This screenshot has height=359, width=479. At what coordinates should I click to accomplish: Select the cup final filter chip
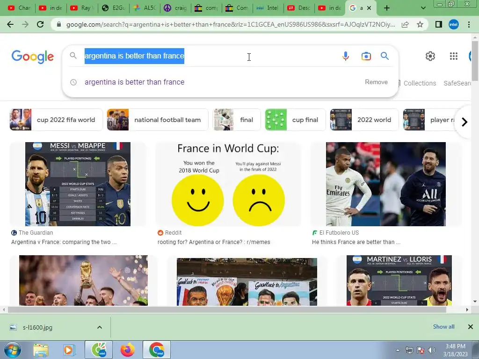click(295, 120)
